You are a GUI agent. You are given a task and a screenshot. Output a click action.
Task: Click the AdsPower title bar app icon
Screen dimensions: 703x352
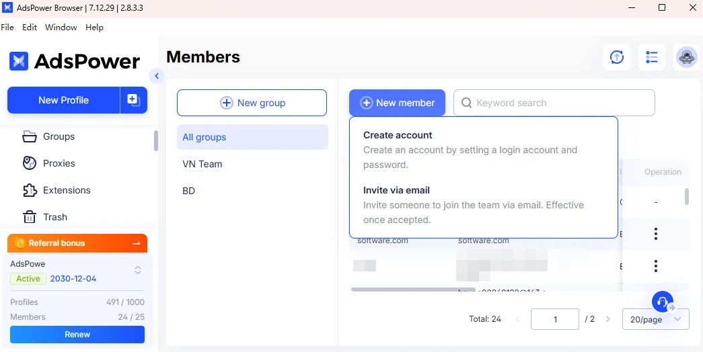coord(7,7)
